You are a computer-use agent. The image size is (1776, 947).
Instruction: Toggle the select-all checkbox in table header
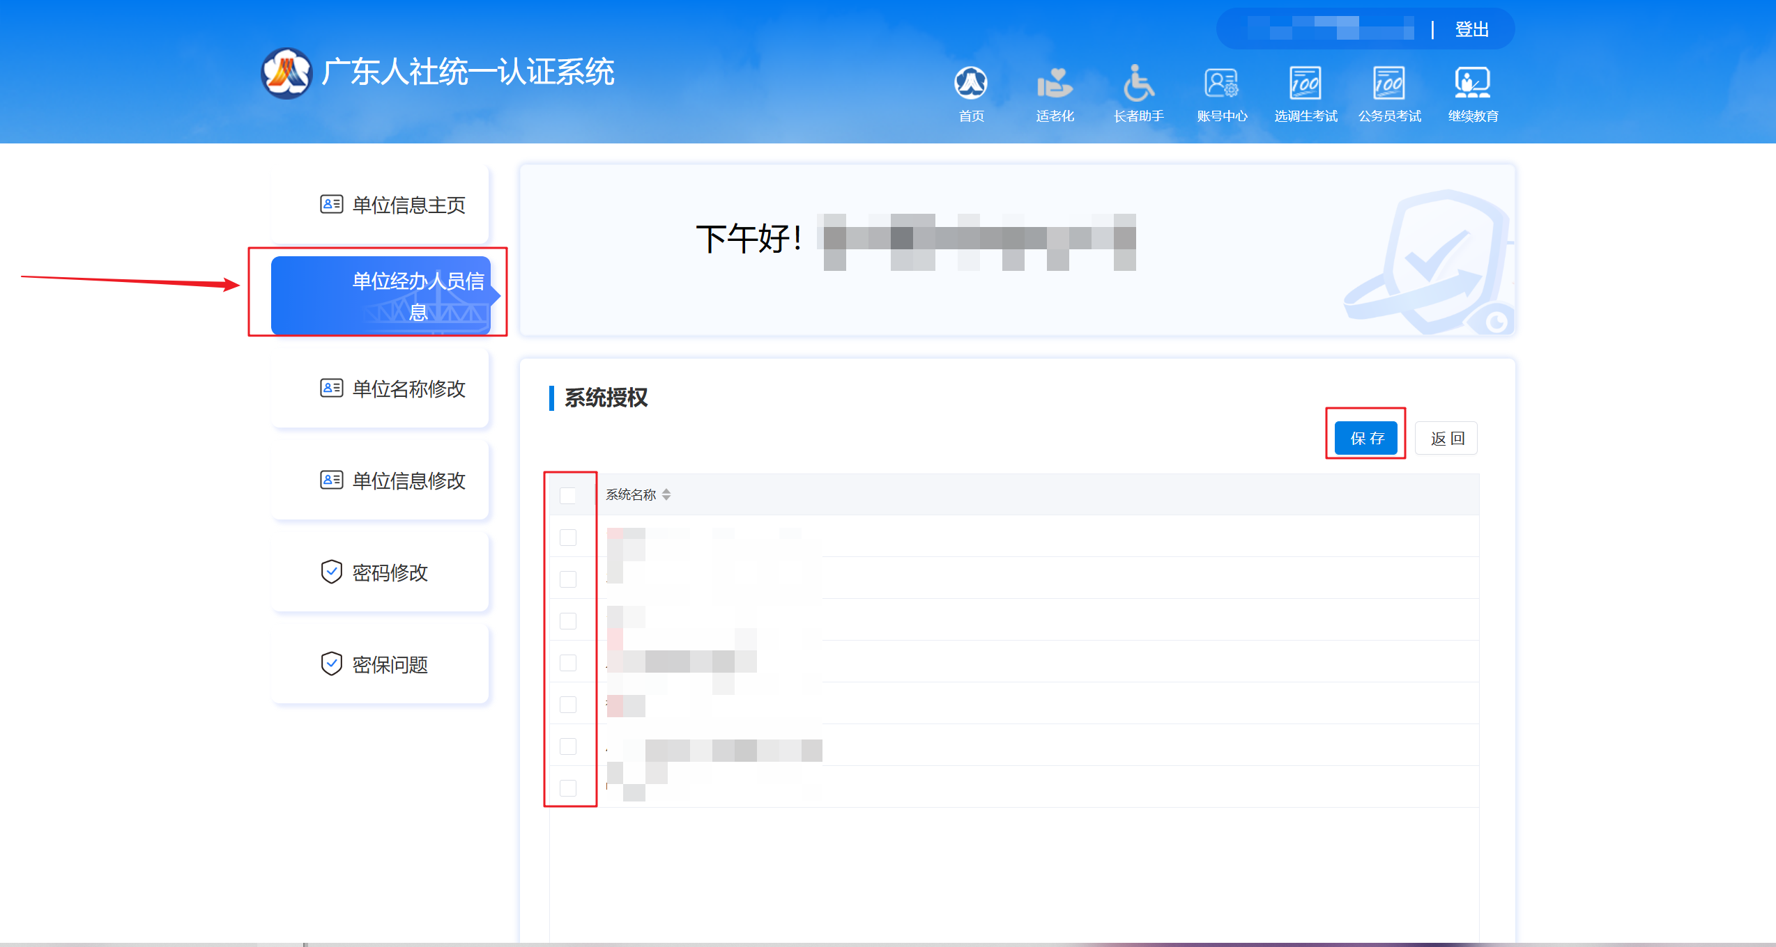coord(568,495)
